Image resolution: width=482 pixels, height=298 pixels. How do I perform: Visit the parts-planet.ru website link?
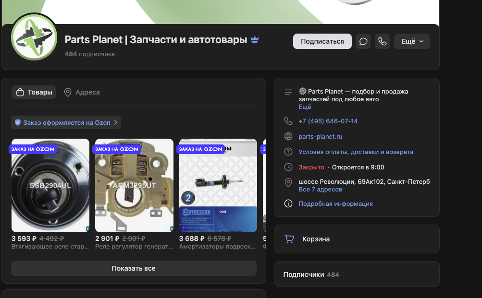pyautogui.click(x=321, y=136)
